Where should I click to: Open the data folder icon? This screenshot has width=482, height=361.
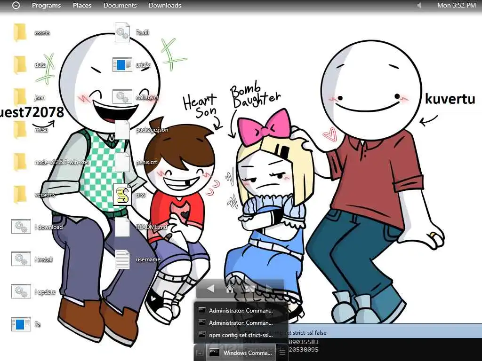(20, 64)
